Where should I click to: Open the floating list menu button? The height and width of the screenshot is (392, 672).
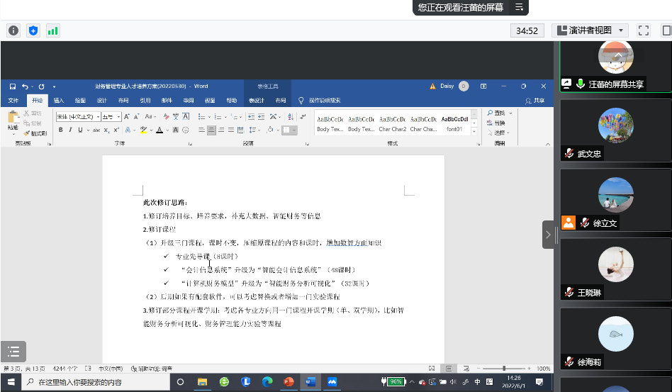point(13,352)
